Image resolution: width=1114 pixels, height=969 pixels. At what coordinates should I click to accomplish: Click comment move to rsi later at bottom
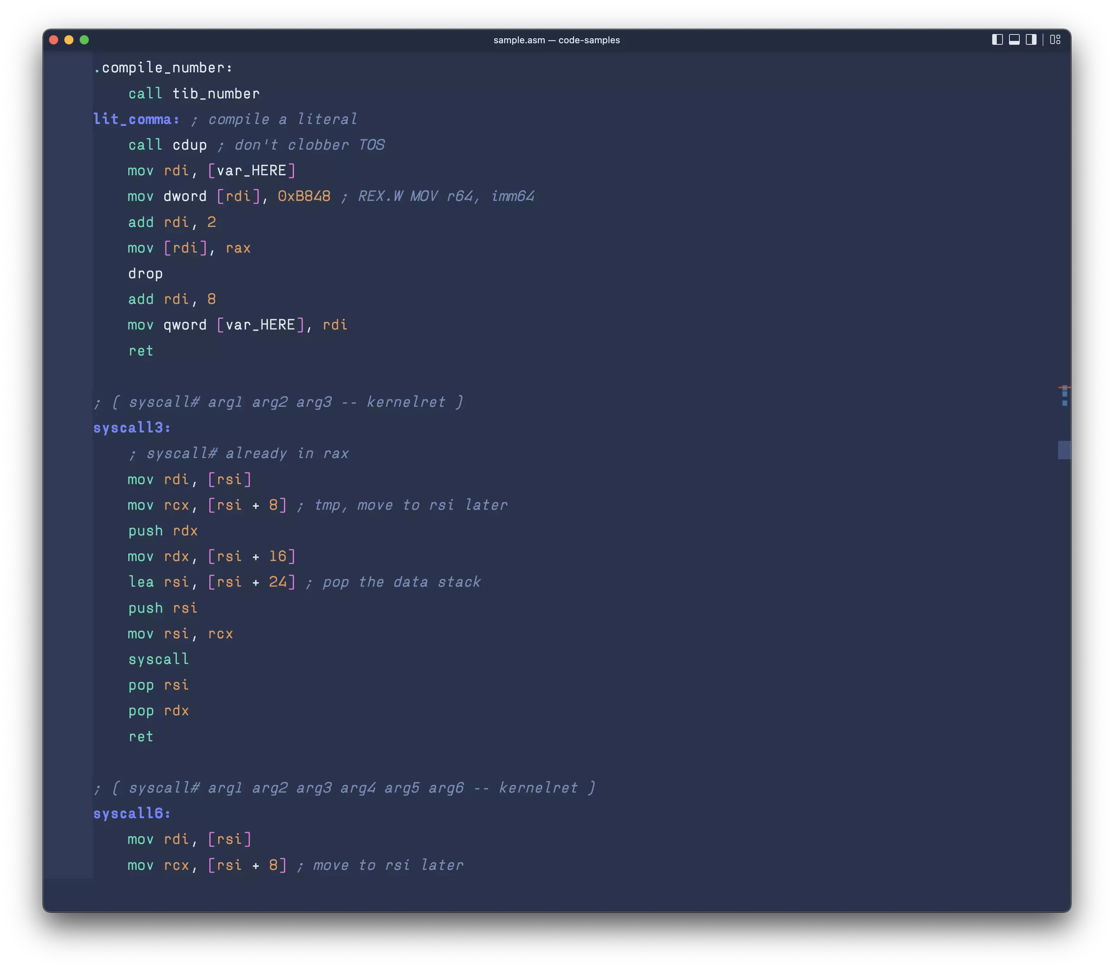pyautogui.click(x=380, y=865)
